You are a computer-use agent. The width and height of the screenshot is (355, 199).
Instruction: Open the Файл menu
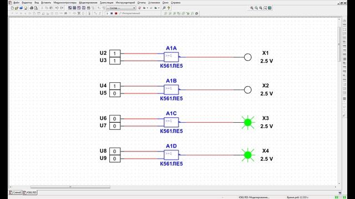click(16, 3)
